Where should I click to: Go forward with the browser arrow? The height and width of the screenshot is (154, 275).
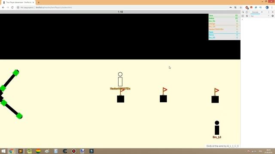8,8
